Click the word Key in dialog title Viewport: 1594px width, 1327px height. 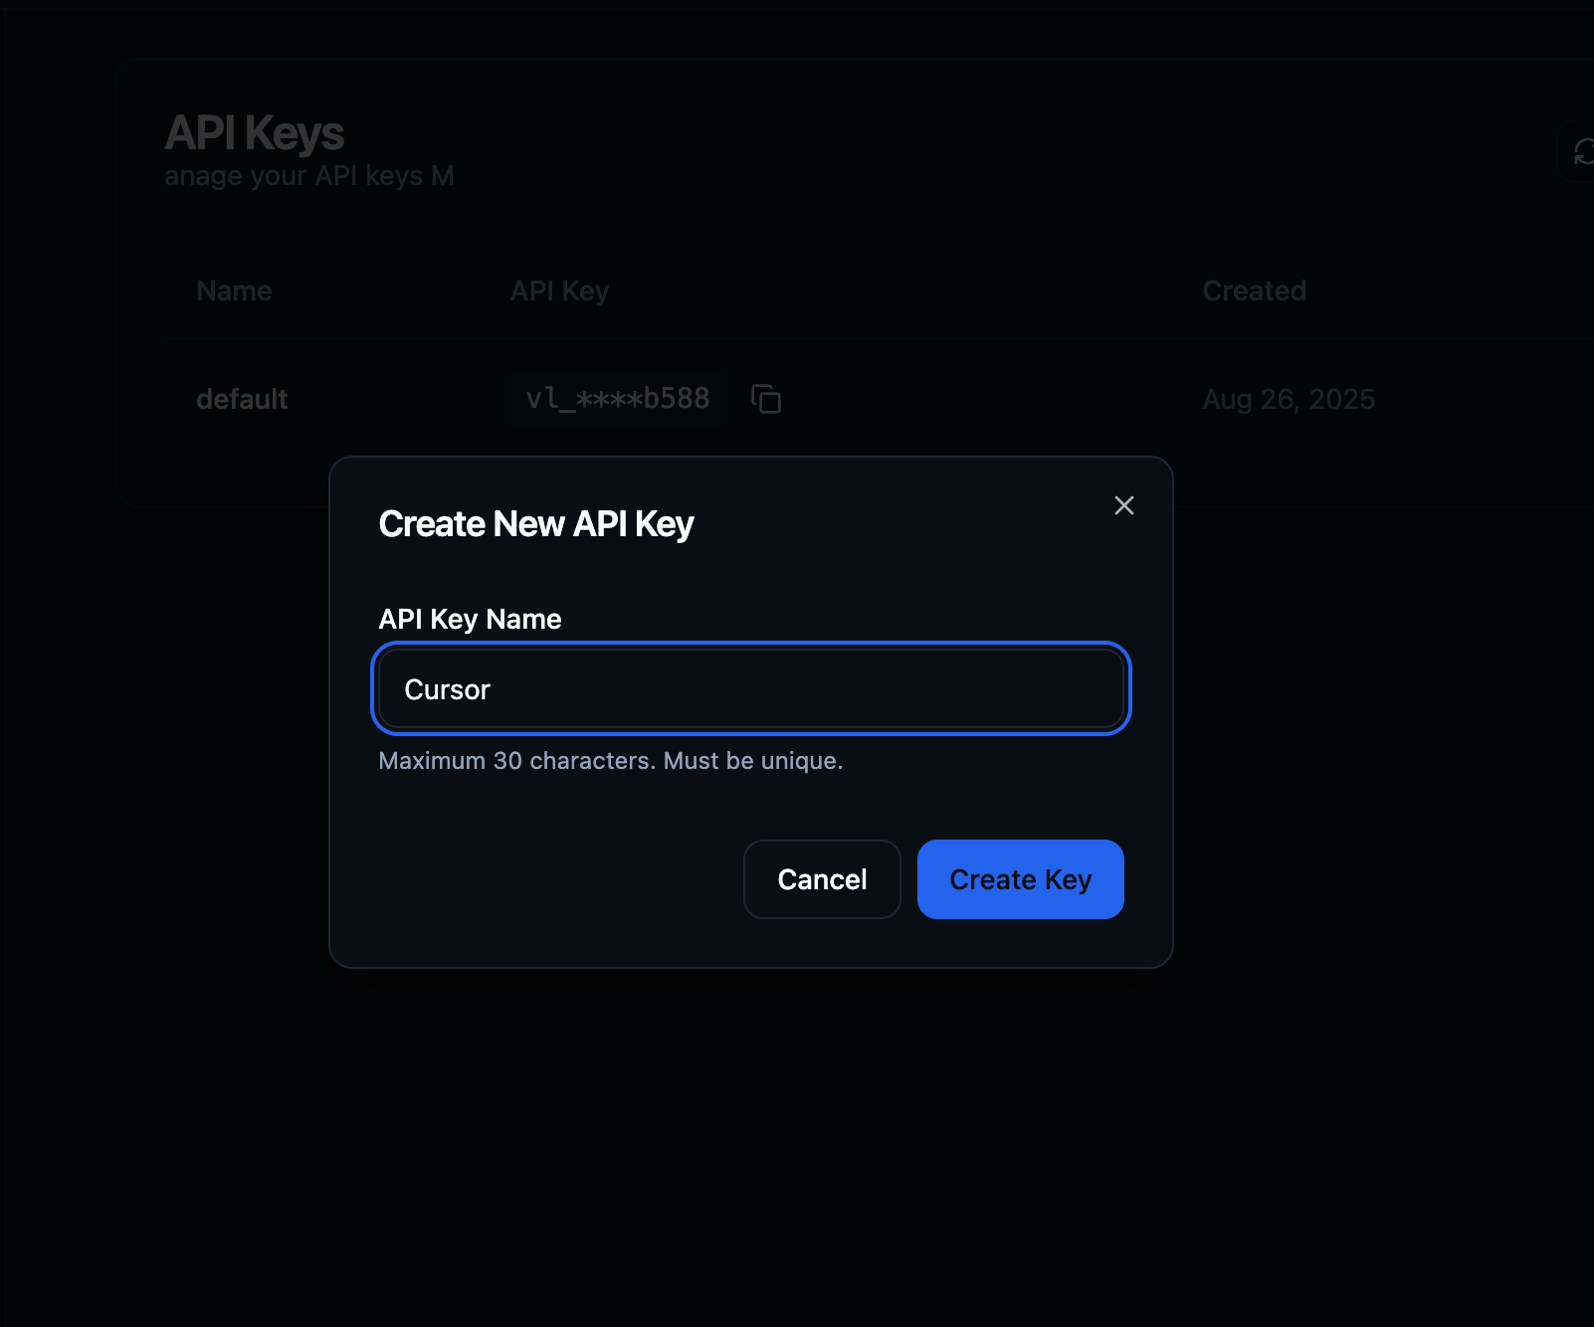[x=664, y=524]
